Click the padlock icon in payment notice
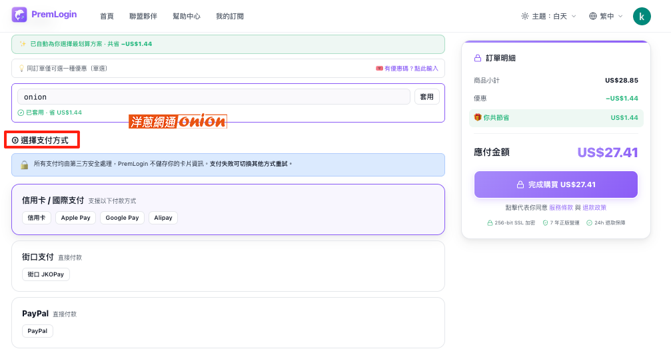Image resolution: width=671 pixels, height=351 pixels. [25, 165]
